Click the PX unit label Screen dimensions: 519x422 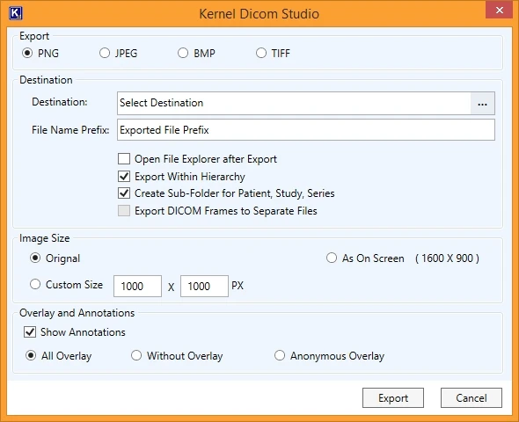(238, 286)
